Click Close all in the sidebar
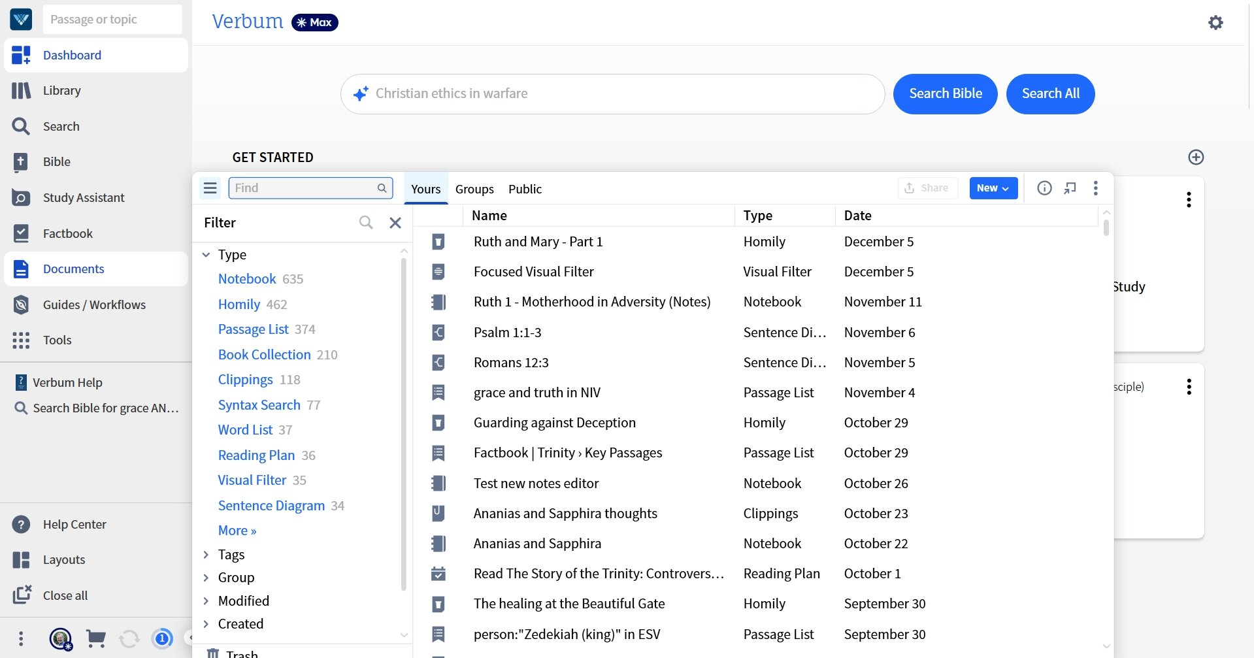This screenshot has height=658, width=1254. click(96, 595)
